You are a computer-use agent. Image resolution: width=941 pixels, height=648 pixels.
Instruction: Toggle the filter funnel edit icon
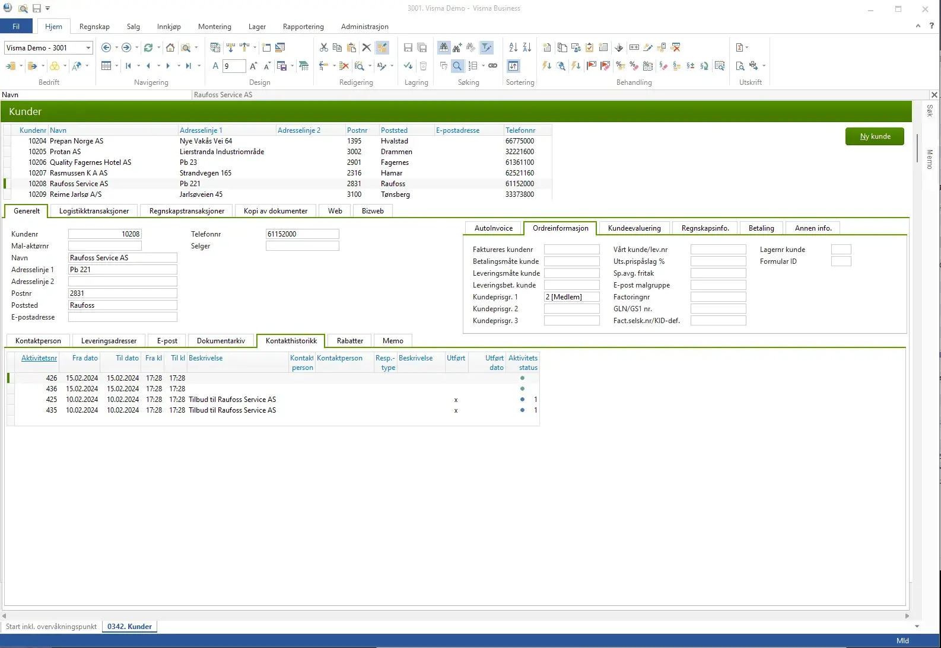[487, 47]
